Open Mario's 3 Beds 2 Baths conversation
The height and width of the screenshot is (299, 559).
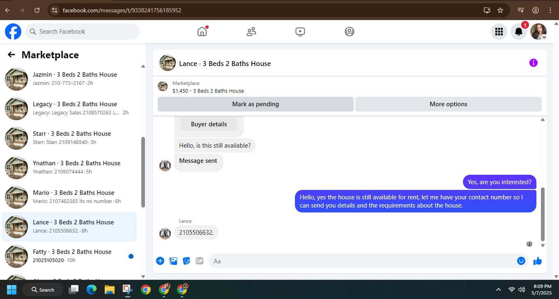pos(69,197)
